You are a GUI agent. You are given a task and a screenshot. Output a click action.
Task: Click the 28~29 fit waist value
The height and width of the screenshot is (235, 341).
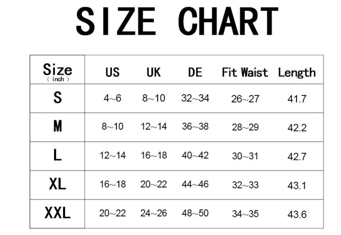point(245,128)
